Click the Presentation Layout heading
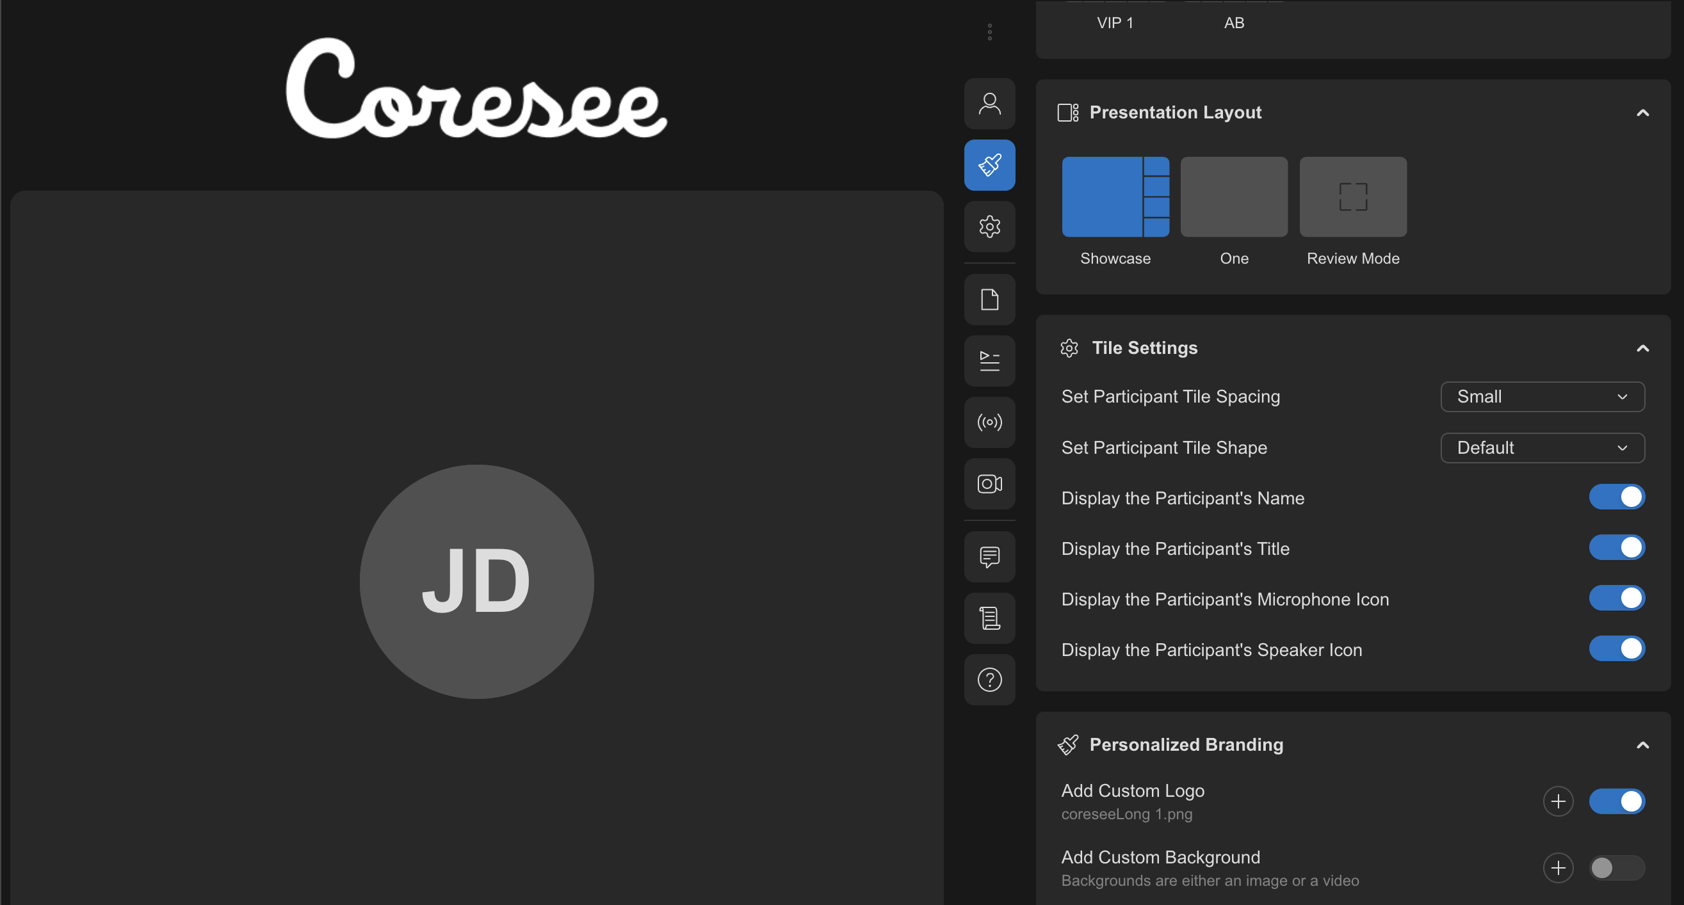This screenshot has height=905, width=1684. 1175,113
